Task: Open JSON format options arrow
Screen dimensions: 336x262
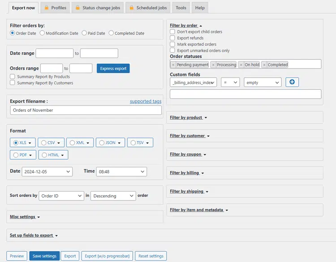Action: [119, 143]
